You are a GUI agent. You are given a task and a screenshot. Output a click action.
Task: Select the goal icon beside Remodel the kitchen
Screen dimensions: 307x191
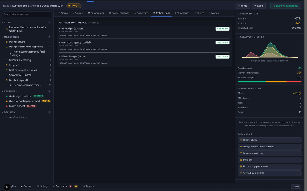click(x=7, y=29)
